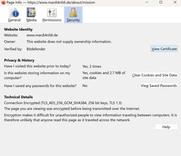
Task: Click the Page Info title bar URL
Action: click(61, 2)
